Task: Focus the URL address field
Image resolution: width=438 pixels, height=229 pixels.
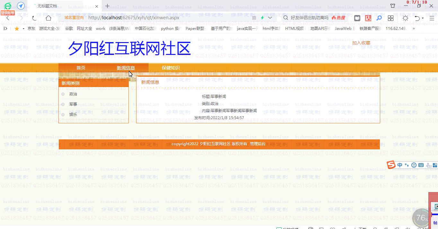Action: (167, 18)
